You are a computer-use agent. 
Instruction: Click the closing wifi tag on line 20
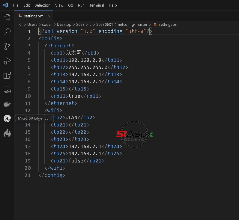click(55, 168)
